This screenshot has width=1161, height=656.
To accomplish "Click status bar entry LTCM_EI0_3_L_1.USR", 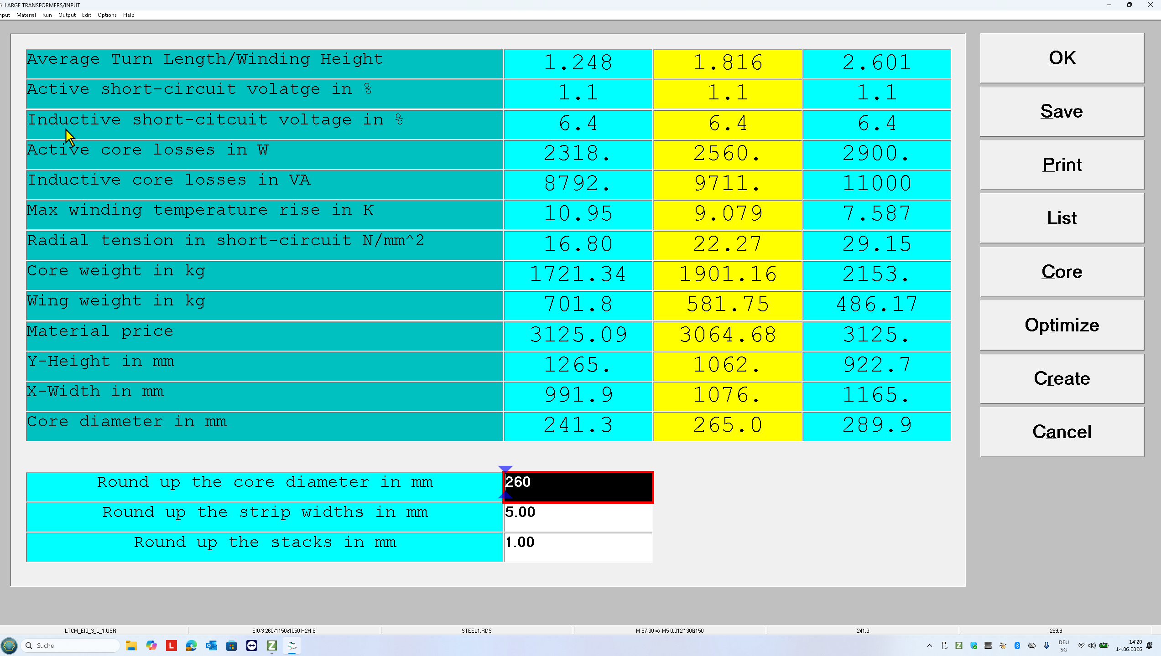I will (90, 631).
